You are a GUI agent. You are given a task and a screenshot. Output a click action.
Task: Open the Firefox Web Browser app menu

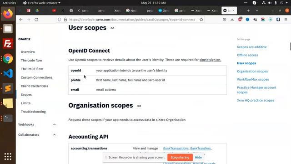pyautogui.click(x=41, y=3)
